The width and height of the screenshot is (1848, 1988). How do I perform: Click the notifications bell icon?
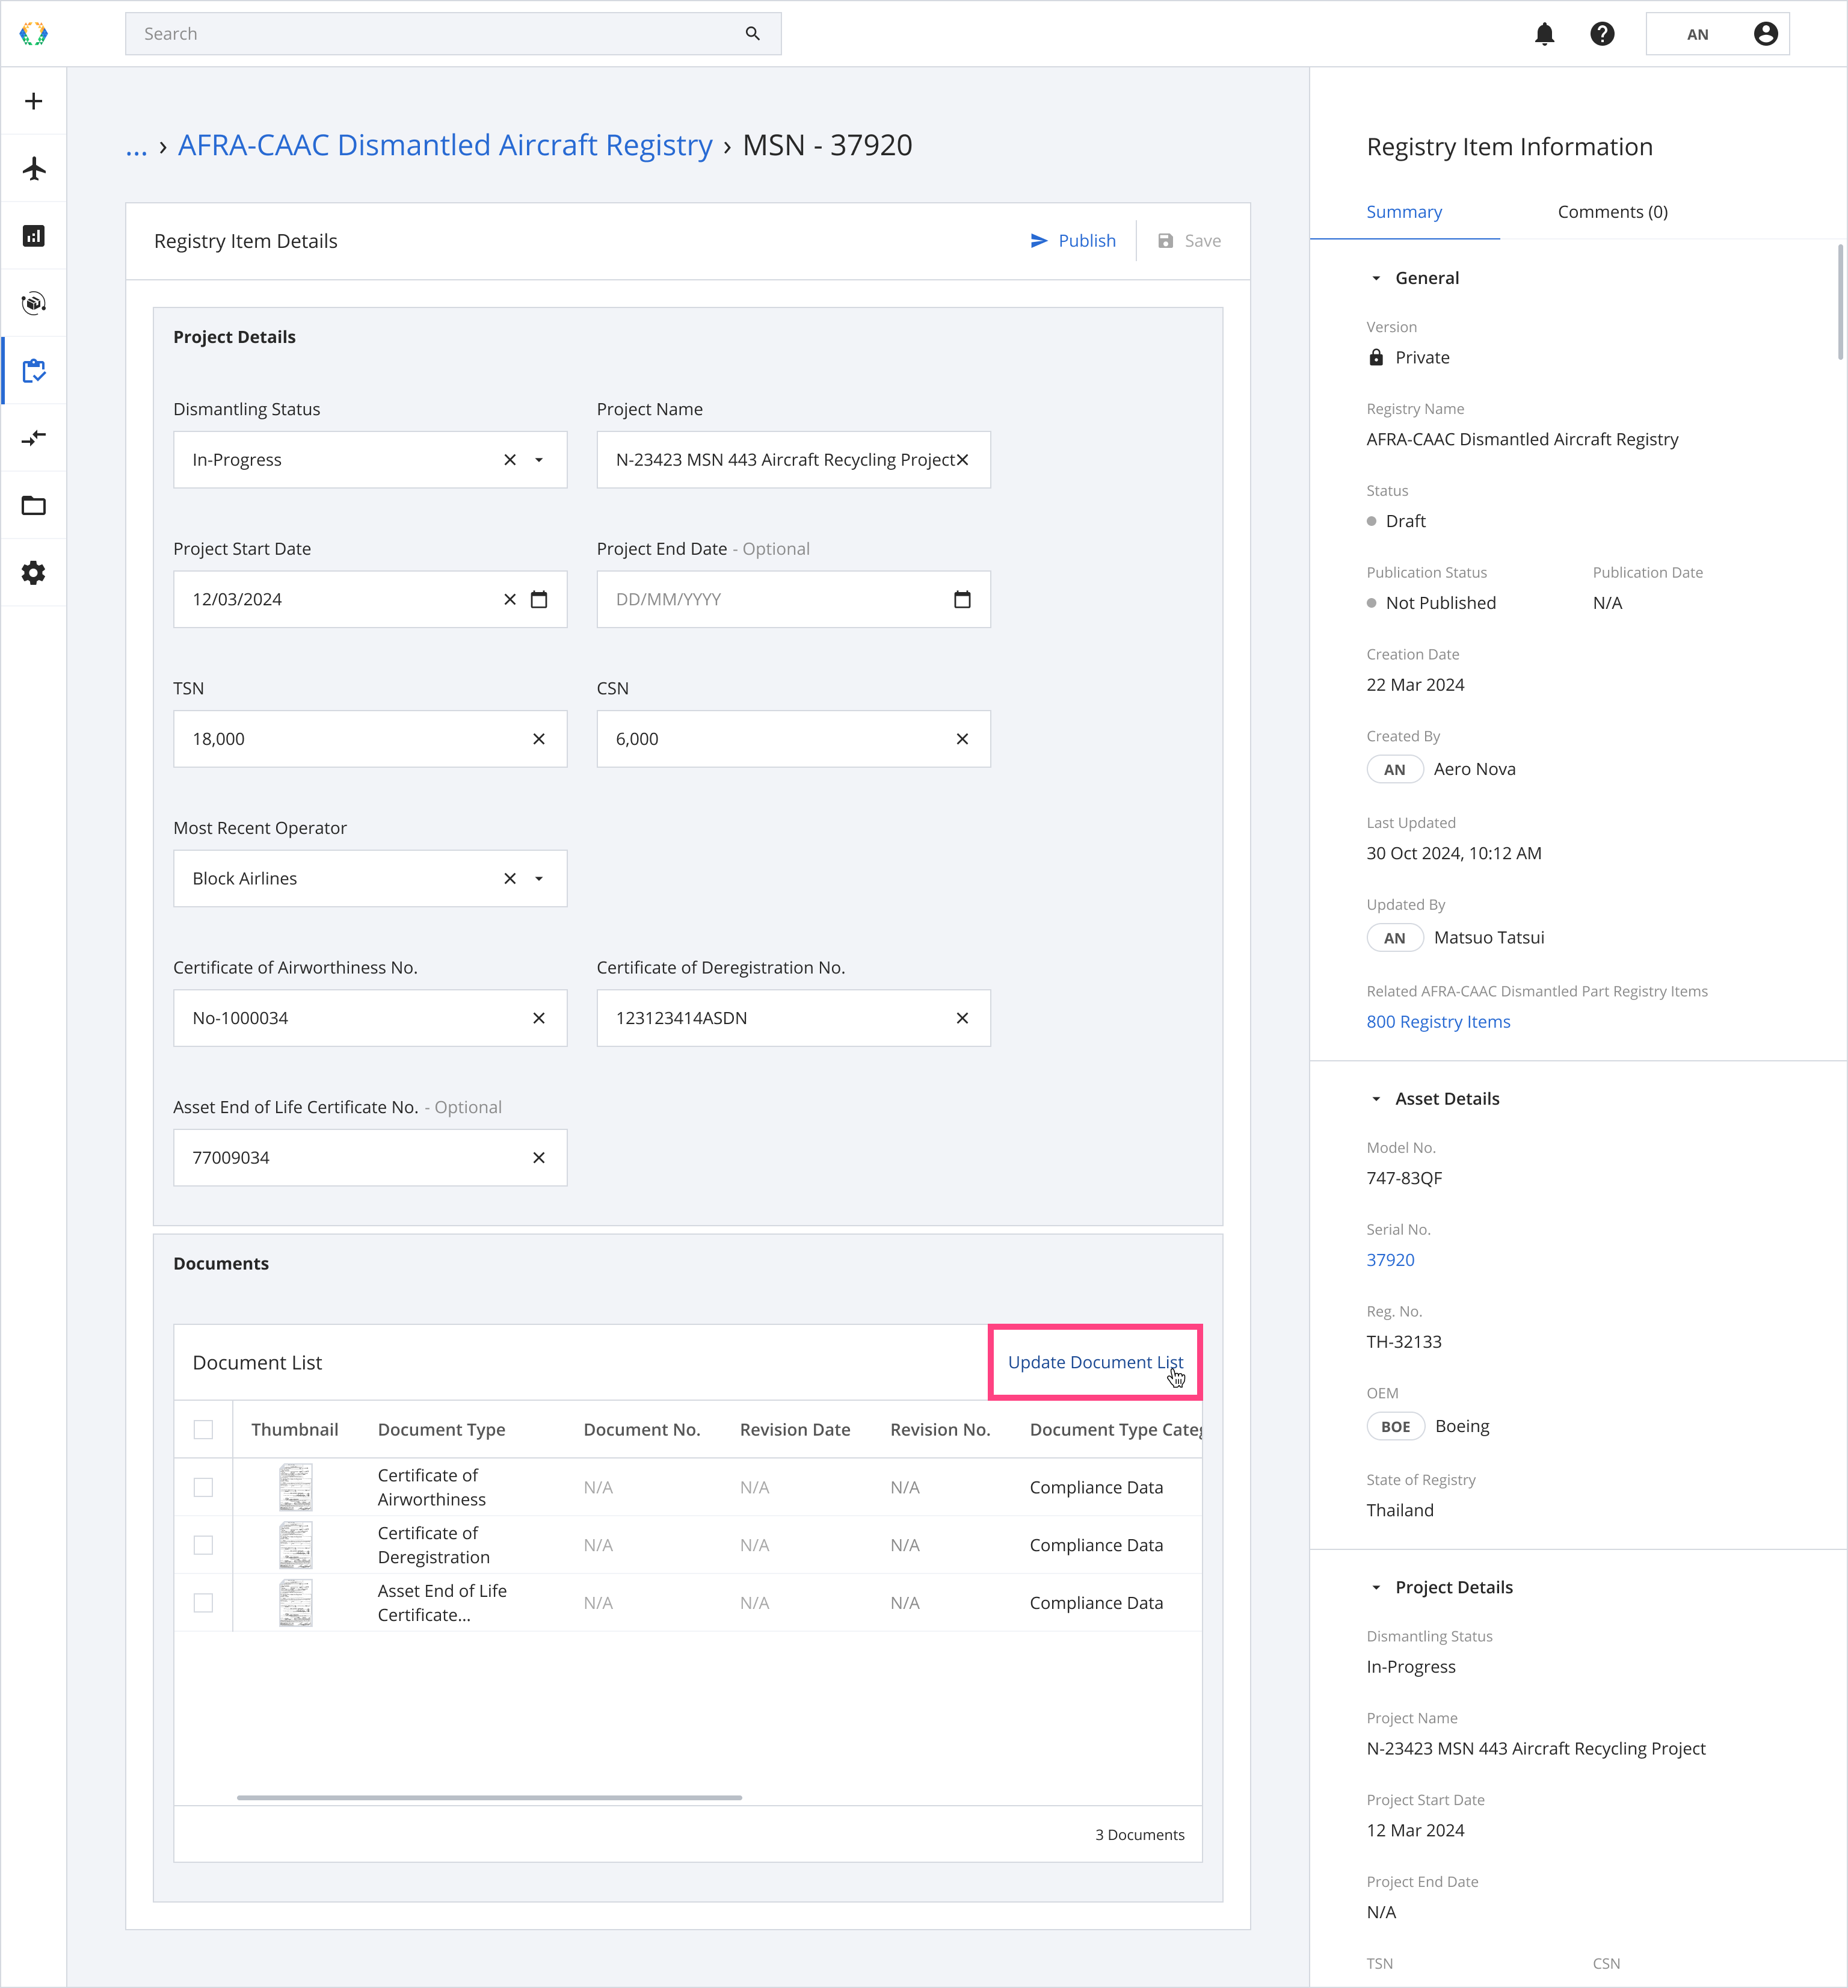(1544, 34)
